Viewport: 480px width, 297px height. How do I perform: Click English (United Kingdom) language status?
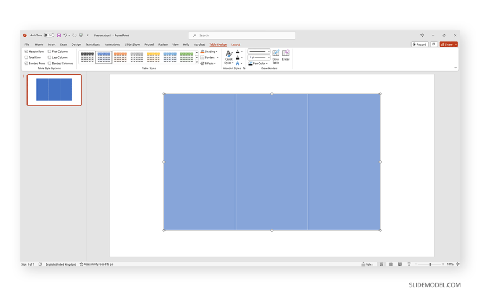pos(61,264)
